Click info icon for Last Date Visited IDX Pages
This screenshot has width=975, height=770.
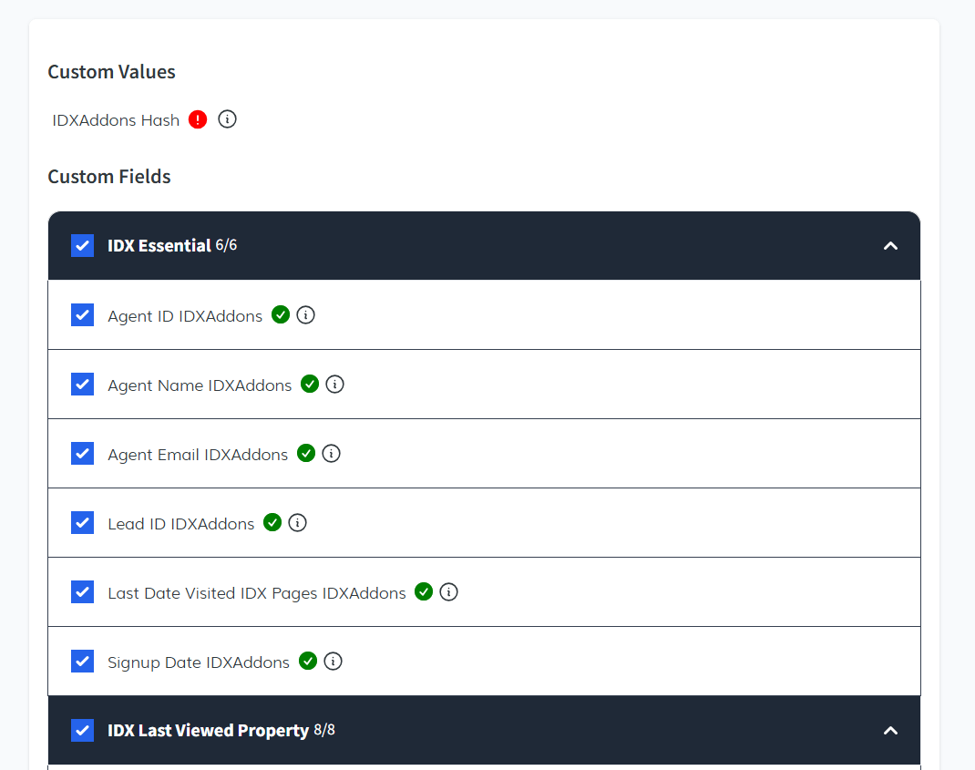449,592
